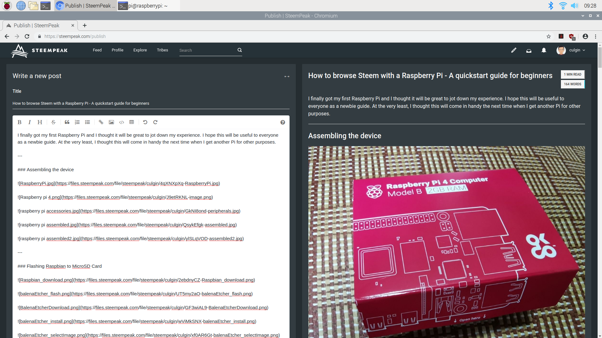Open the write post pencil icon

(514, 50)
